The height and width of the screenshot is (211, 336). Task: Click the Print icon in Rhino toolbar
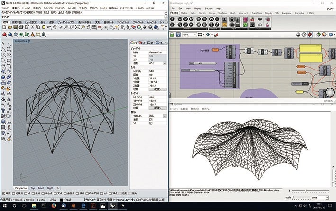tap(21, 27)
